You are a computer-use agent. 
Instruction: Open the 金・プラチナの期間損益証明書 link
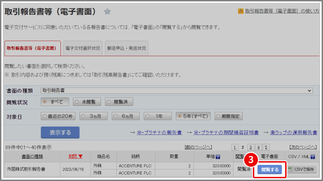tap(226, 133)
